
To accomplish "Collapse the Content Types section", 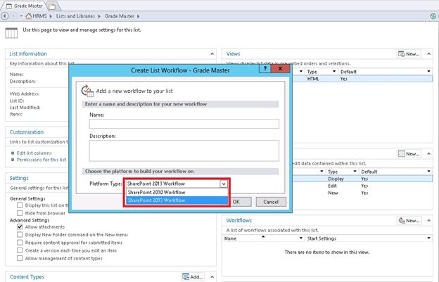I will [x=212, y=276].
